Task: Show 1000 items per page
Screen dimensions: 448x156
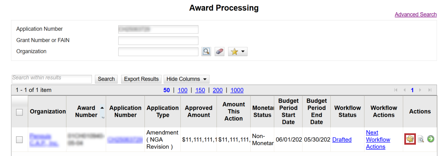Action: pos(237,90)
